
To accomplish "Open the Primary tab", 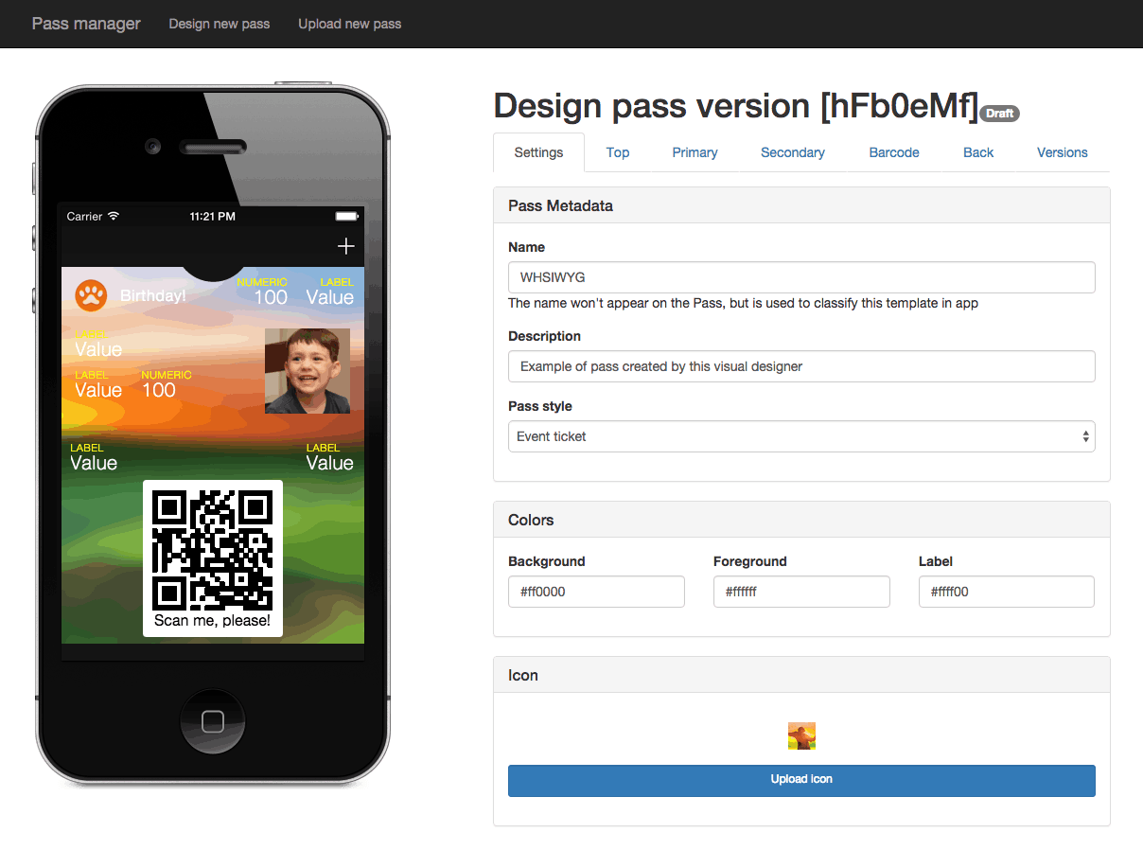I will pyautogui.click(x=695, y=152).
